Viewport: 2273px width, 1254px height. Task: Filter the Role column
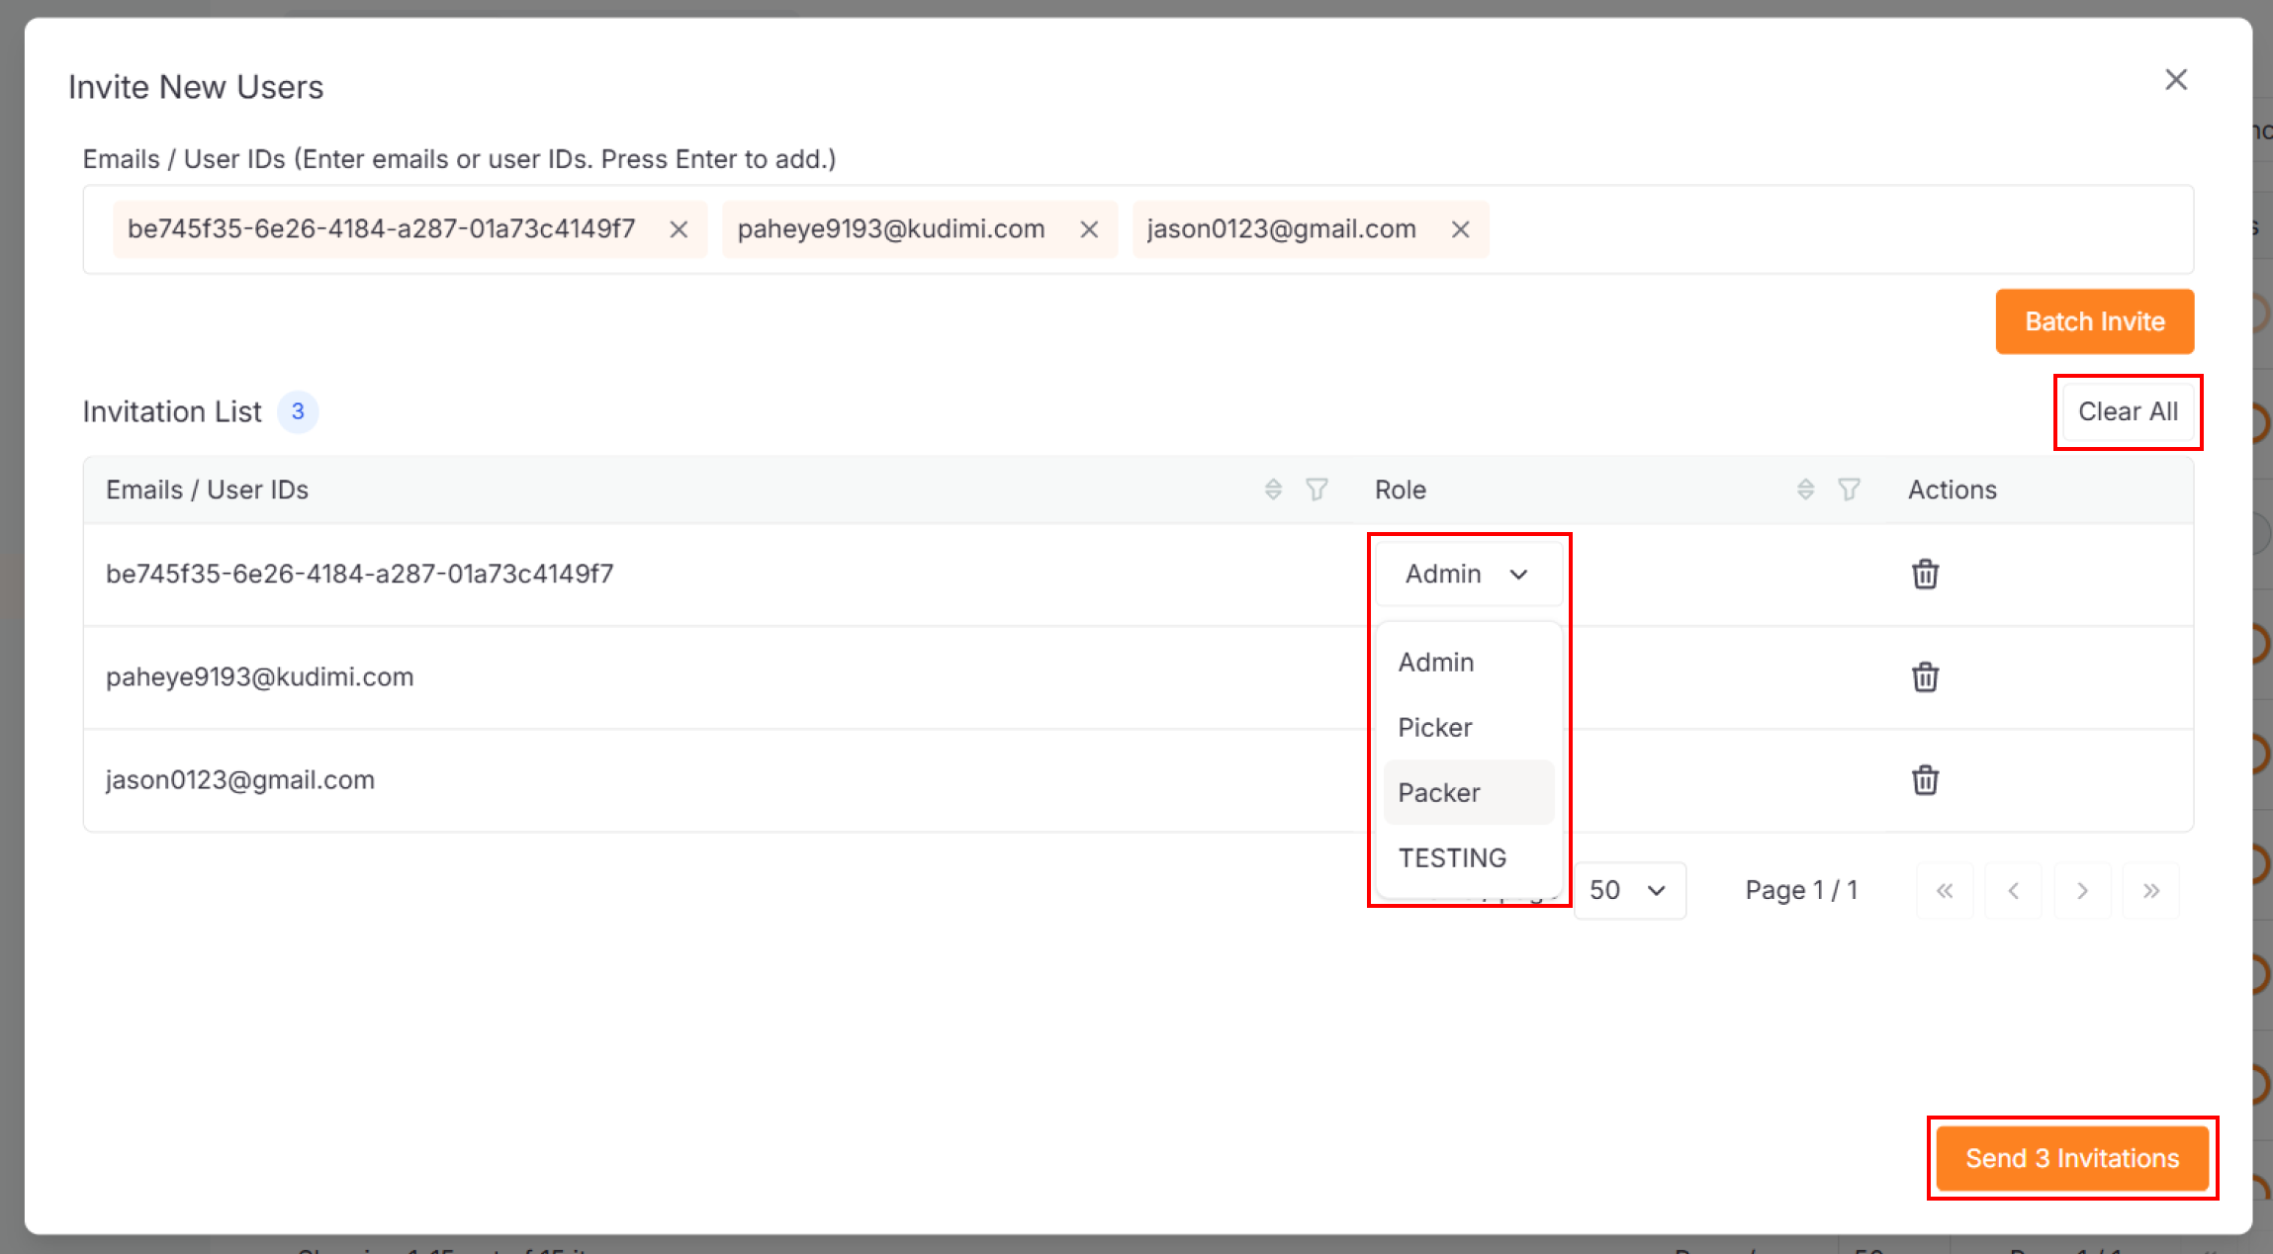point(1849,490)
